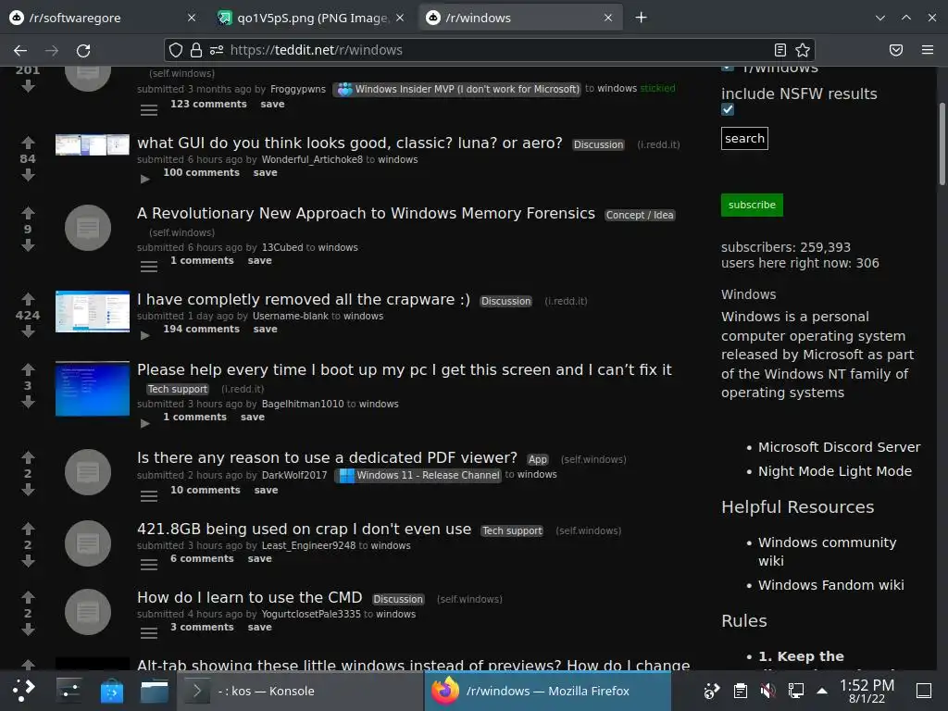Click the page vertical scrollbar
The image size is (948, 711).
[942, 143]
